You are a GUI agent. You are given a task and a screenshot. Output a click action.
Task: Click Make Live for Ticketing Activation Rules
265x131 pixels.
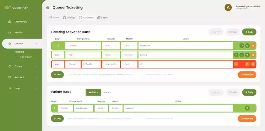tap(247, 75)
